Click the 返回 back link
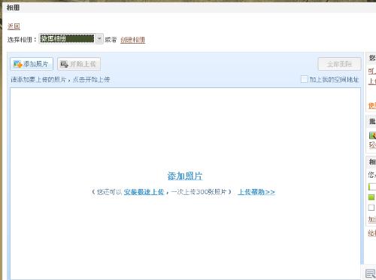The image size is (376, 280). (14, 26)
